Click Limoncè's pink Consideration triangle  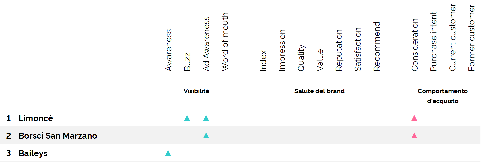(x=414, y=118)
